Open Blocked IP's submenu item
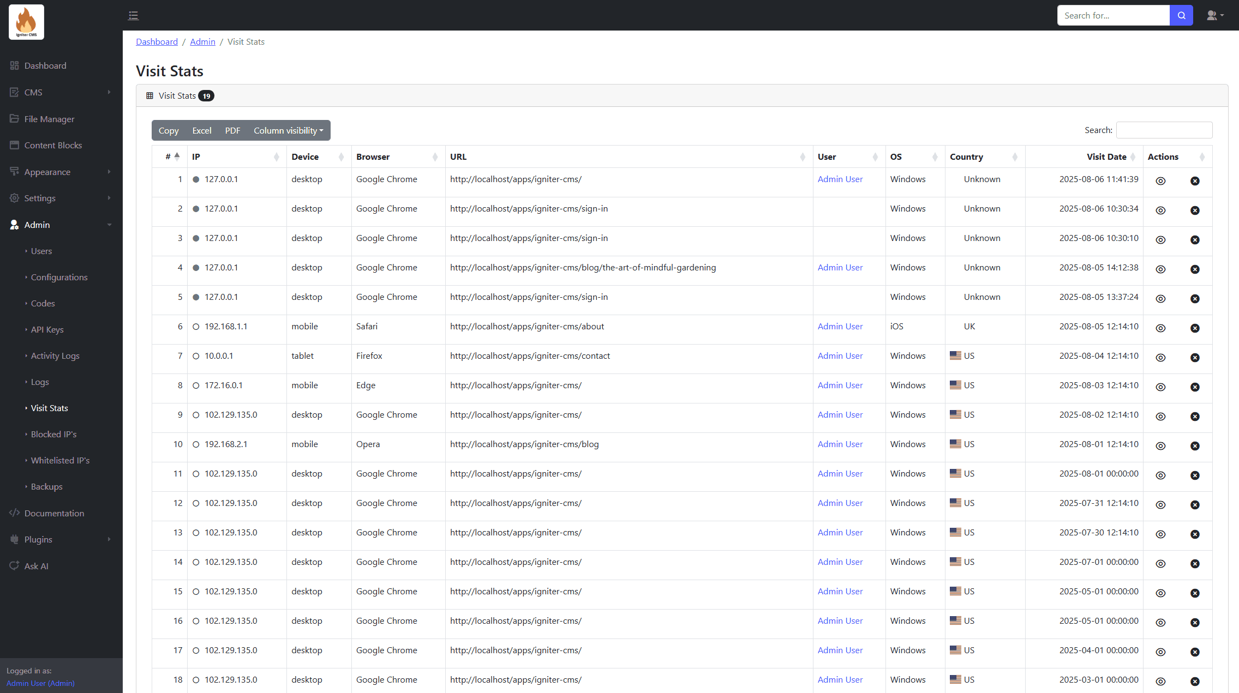This screenshot has width=1239, height=693. (53, 434)
